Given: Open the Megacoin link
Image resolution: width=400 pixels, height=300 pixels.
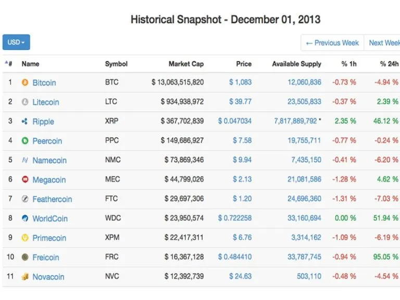Looking at the screenshot, I should pyautogui.click(x=49, y=180).
